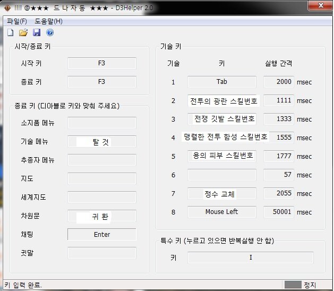Click the 1777 msec interval field
The width and height of the screenshot is (334, 291).
pos(279,156)
